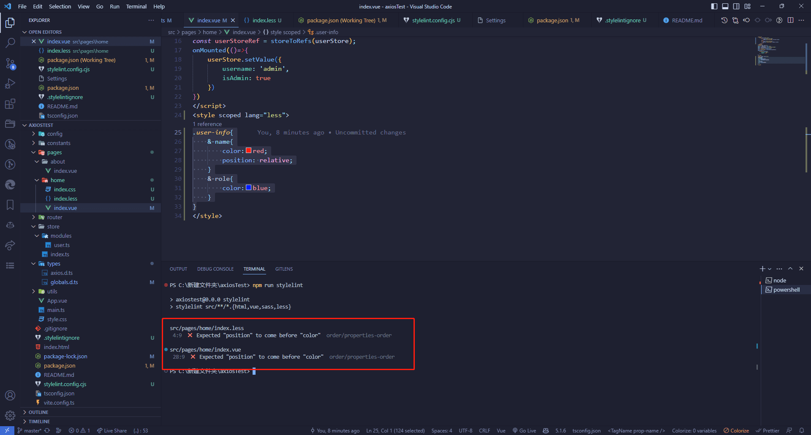Toggle primary side bar layout icon
The image size is (811, 435).
tap(714, 6)
